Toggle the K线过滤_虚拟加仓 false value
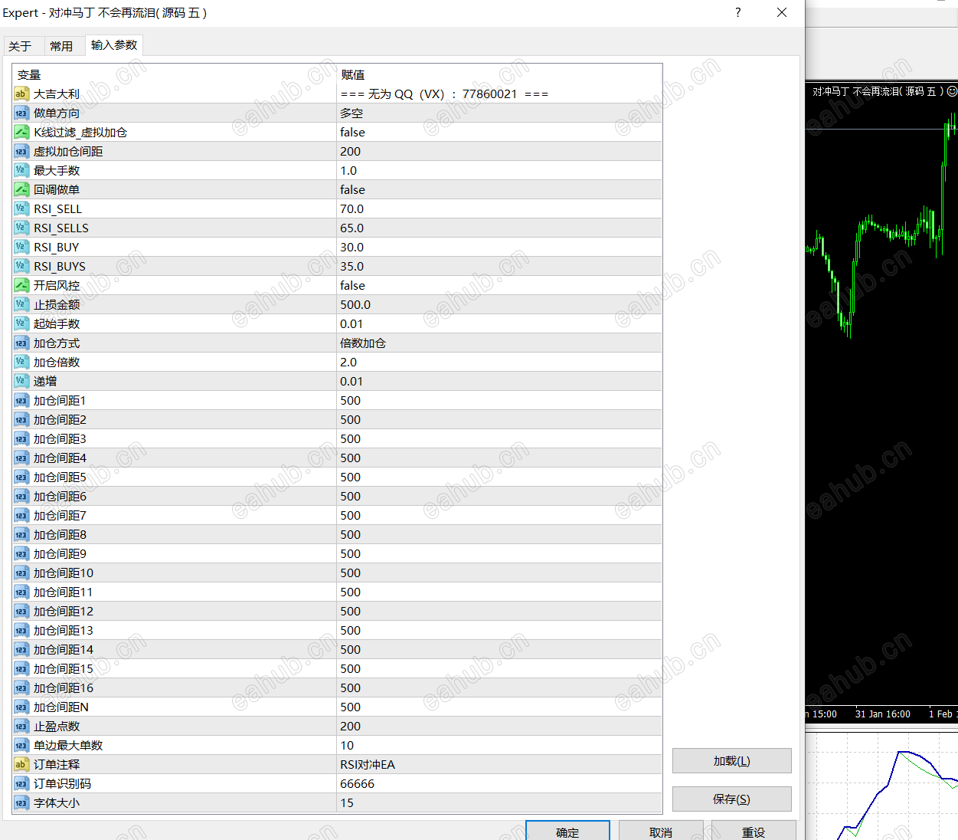The width and height of the screenshot is (958, 840). coord(499,132)
